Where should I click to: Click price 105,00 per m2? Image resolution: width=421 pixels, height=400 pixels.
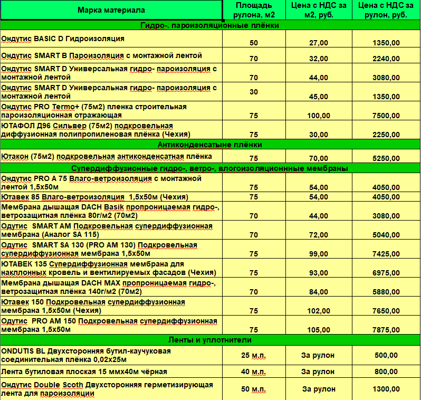point(319,330)
